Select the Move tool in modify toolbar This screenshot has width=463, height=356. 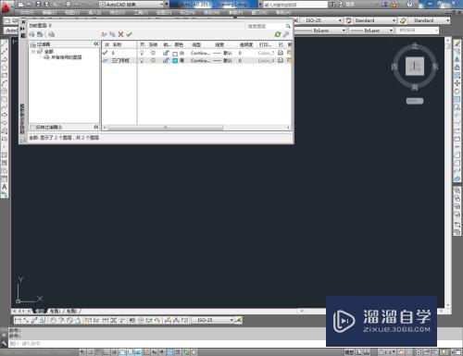click(457, 83)
